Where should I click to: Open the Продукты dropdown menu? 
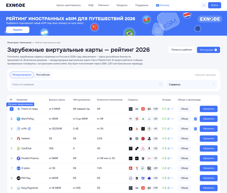tap(123, 6)
